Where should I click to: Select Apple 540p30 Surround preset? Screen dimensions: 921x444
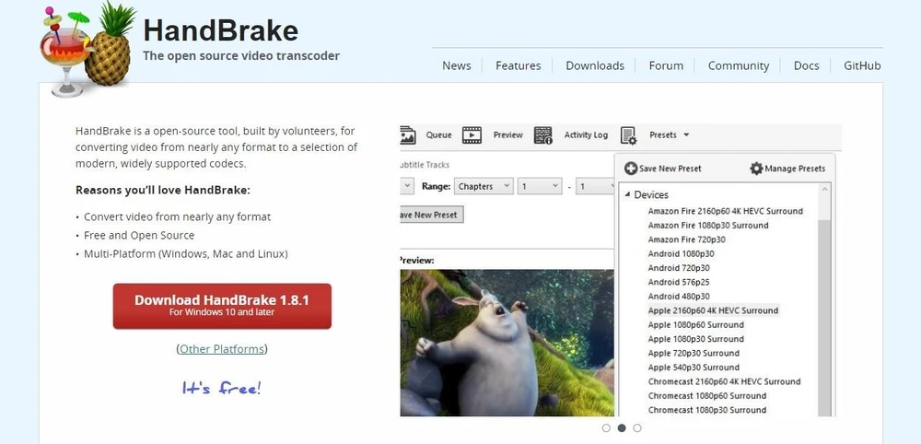(x=694, y=368)
